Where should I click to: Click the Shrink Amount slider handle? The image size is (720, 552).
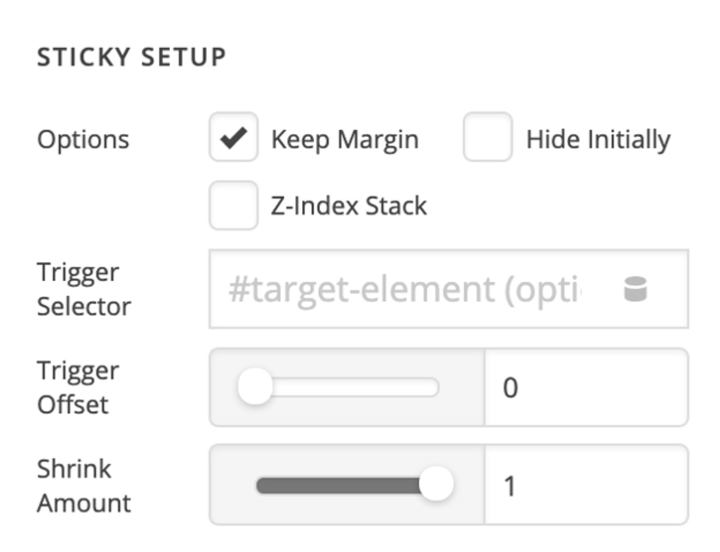(x=436, y=485)
